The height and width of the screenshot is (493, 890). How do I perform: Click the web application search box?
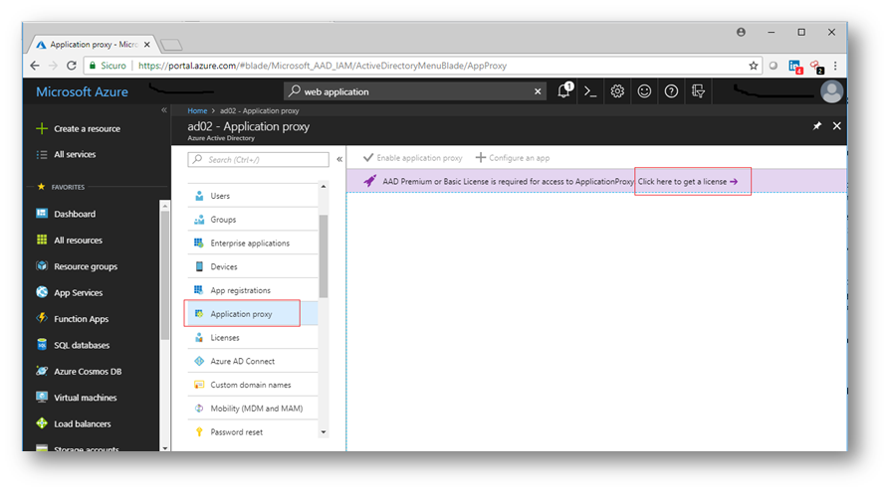coord(414,91)
